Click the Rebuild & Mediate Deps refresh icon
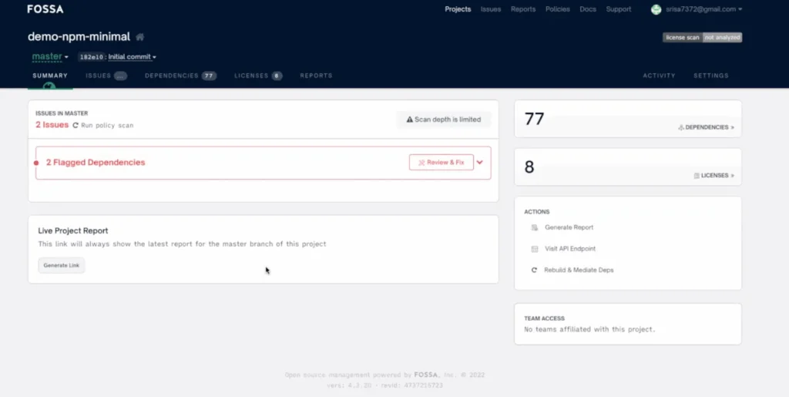Viewport: 789px width, 397px height. (535, 271)
